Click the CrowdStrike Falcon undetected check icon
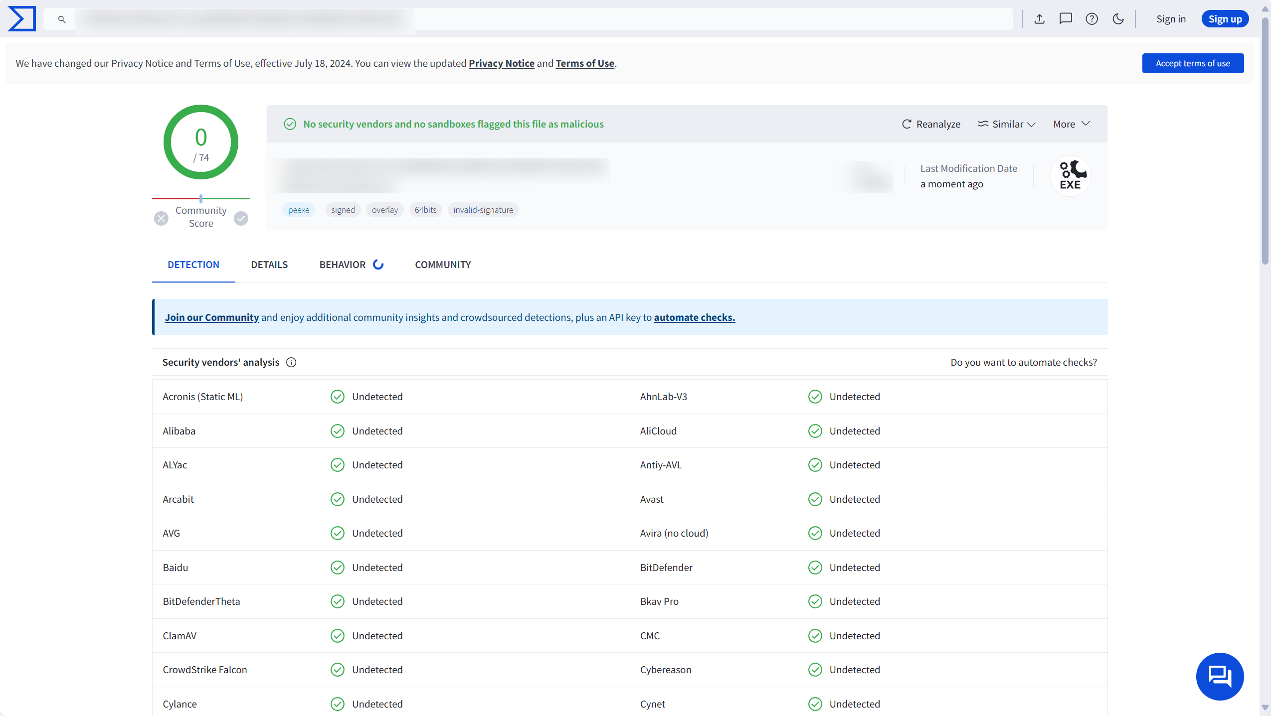1271x716 pixels. (338, 670)
